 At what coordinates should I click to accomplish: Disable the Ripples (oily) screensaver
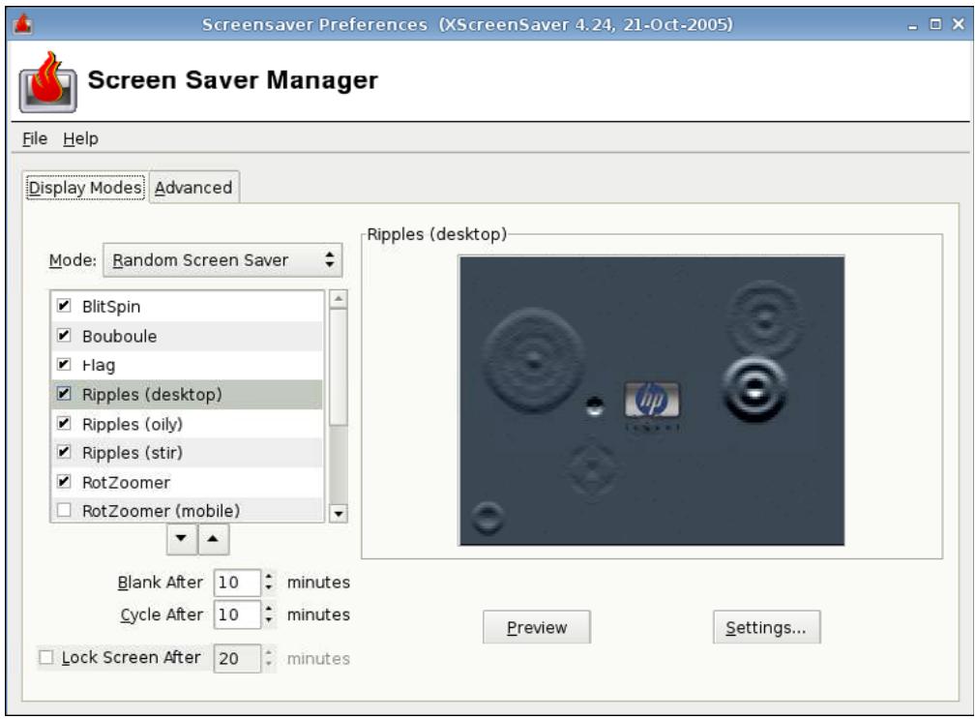[x=64, y=423]
